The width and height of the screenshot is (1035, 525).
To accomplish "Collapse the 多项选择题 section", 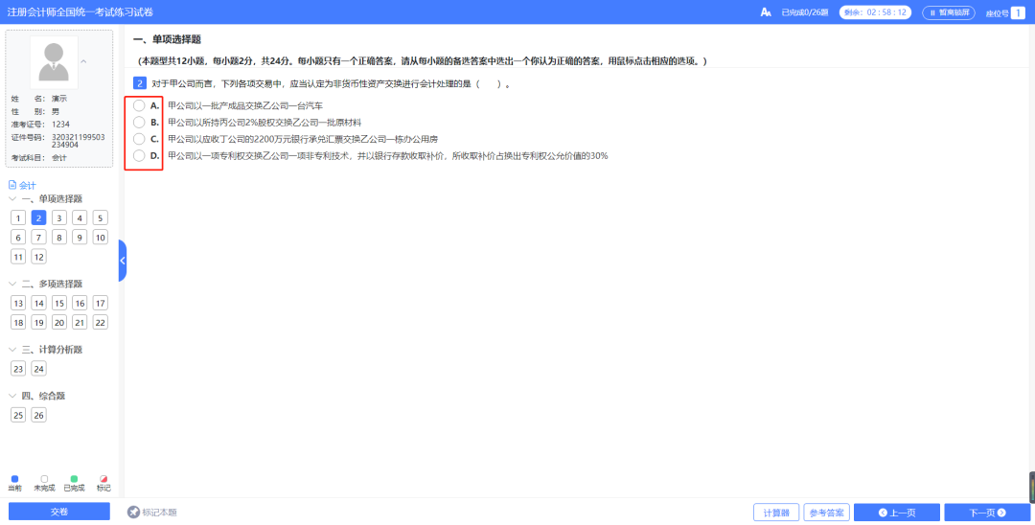I will click(x=12, y=284).
